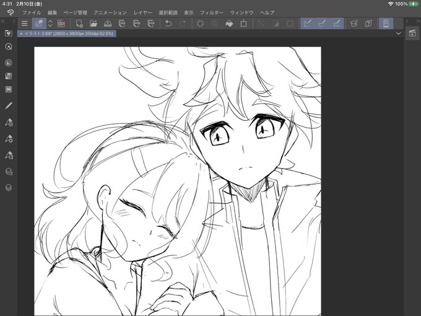
Task: Tap the battery 100% indicator
Action: click(407, 4)
